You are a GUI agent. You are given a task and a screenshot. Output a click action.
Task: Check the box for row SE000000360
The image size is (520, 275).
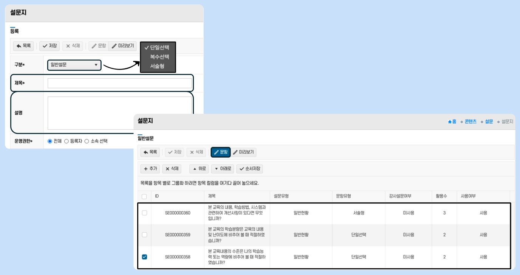[x=144, y=213]
